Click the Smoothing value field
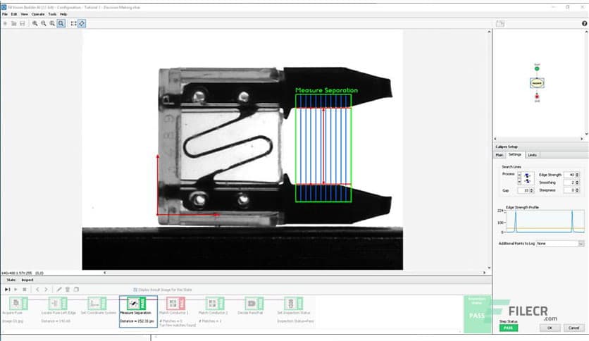The height and width of the screenshot is (341, 589). [x=569, y=182]
